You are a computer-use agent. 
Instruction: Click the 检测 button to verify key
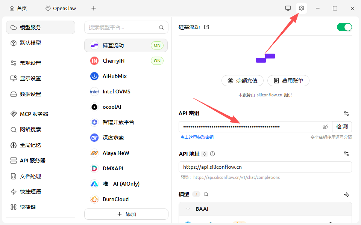[x=342, y=127]
